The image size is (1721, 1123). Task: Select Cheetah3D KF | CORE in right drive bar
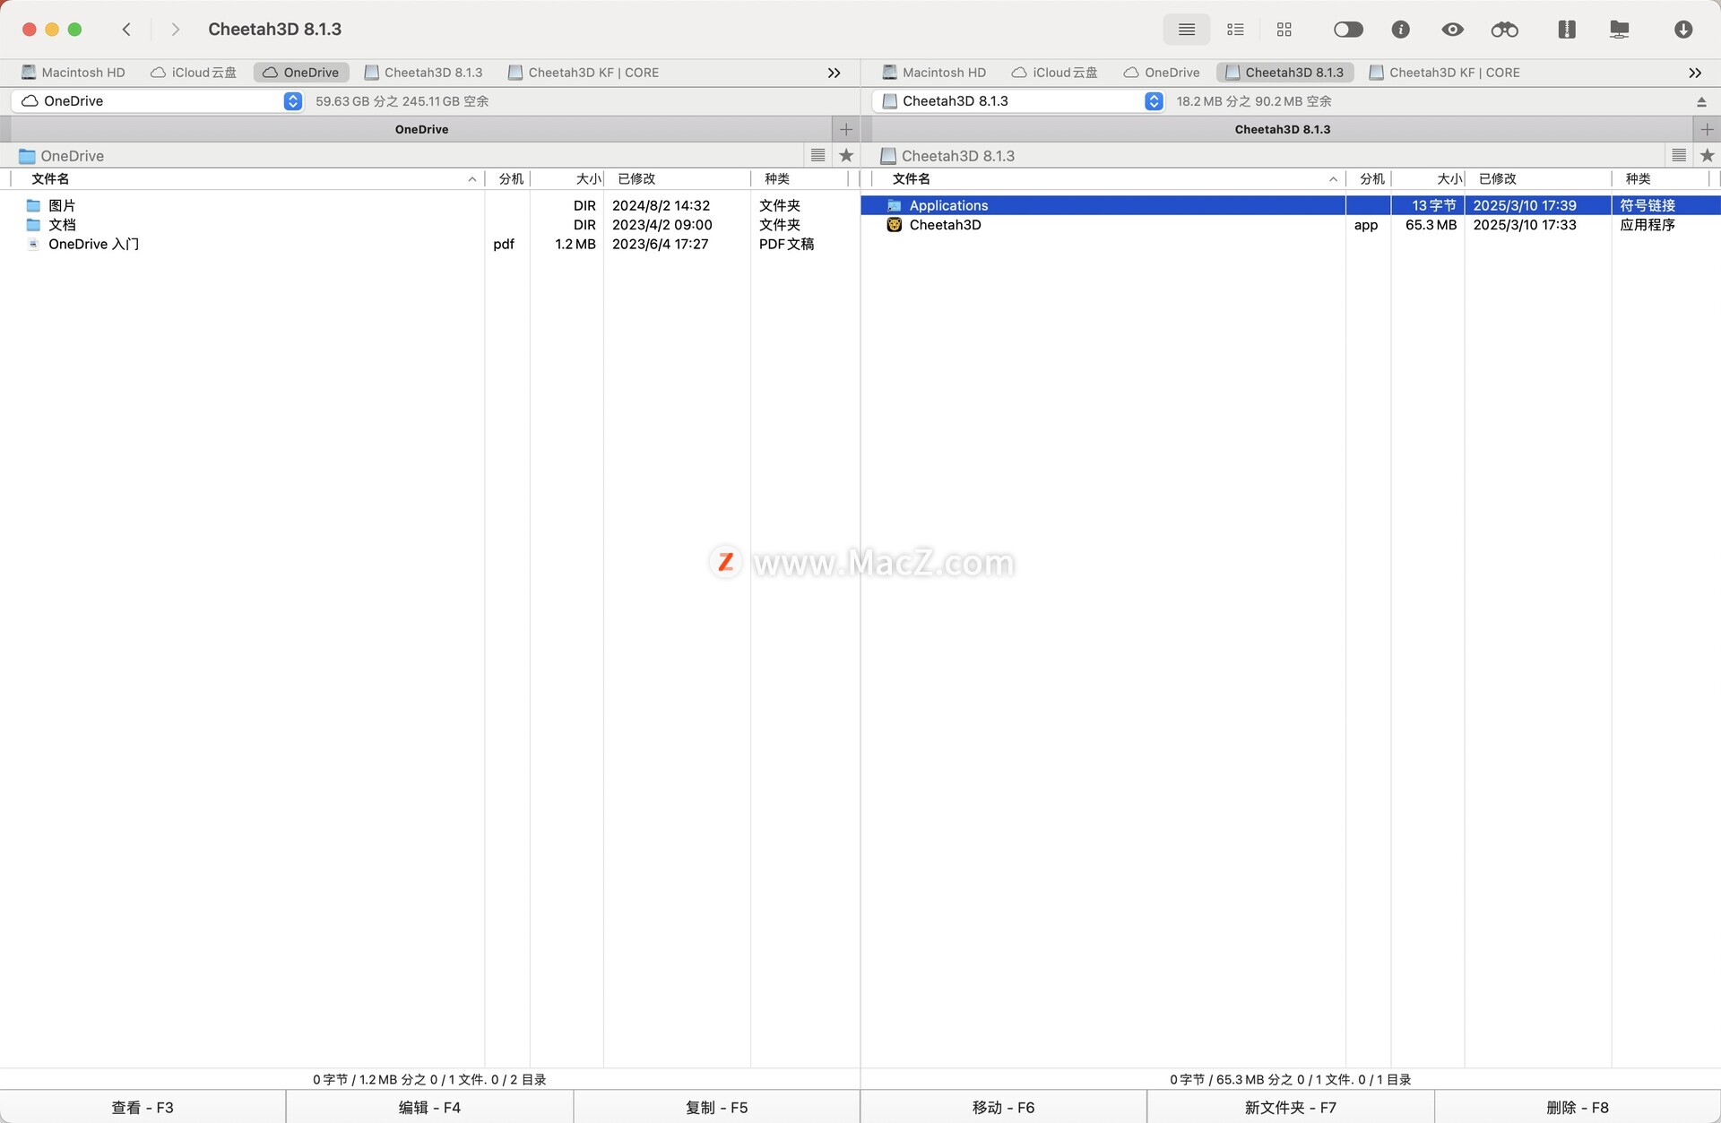tap(1444, 73)
